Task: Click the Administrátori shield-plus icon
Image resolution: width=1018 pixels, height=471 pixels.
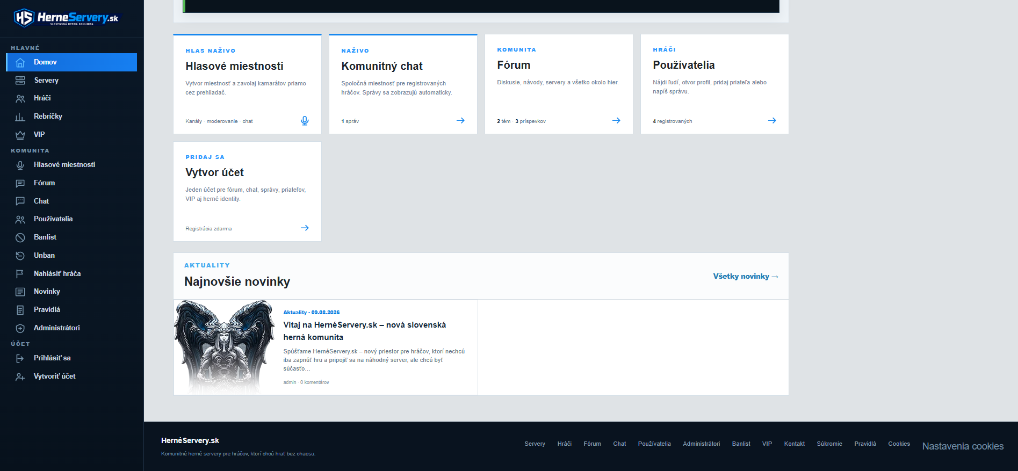Action: click(x=20, y=328)
